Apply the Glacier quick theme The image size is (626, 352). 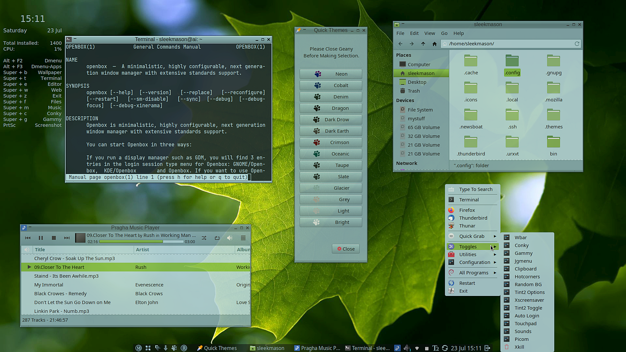[x=331, y=188]
